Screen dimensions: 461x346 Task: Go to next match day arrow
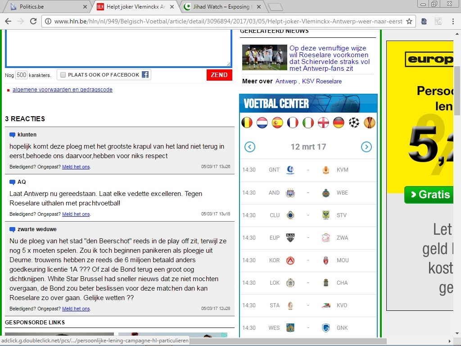click(366, 147)
